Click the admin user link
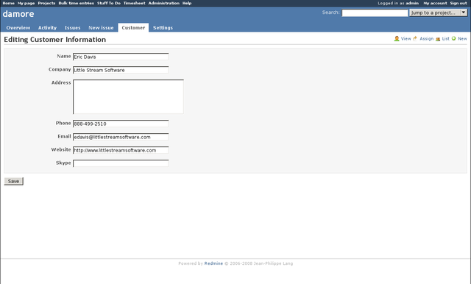471x284 pixels. click(412, 3)
